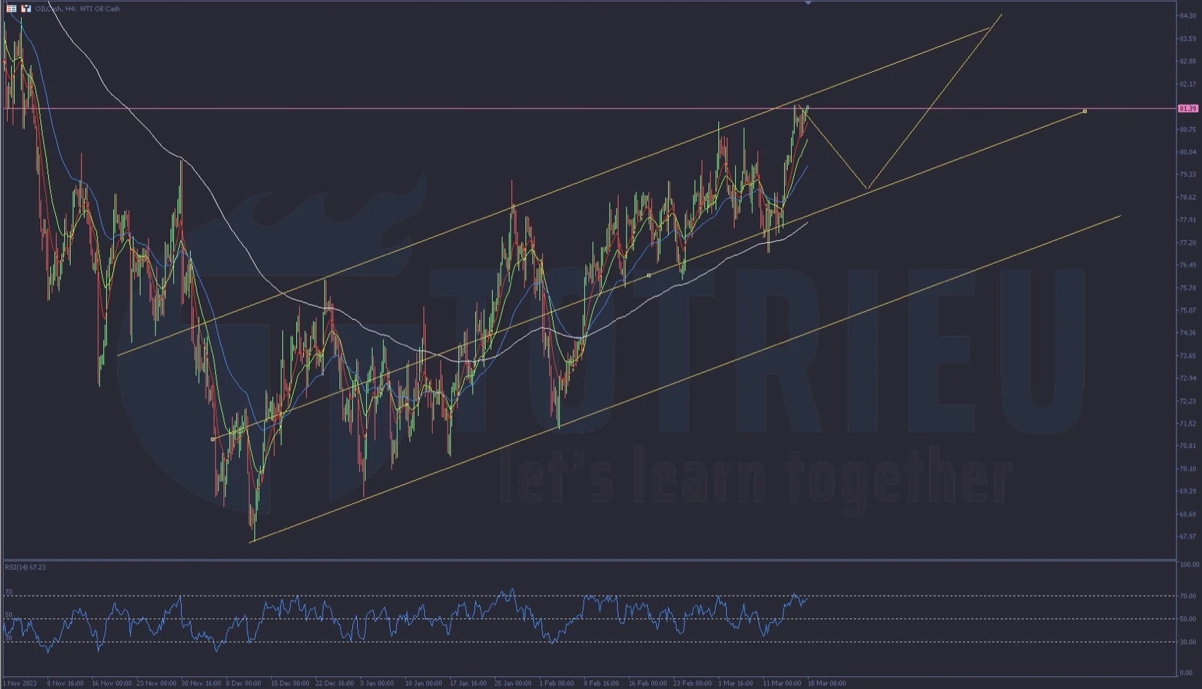Click the Depth of Market icon in chart header

coord(11,8)
